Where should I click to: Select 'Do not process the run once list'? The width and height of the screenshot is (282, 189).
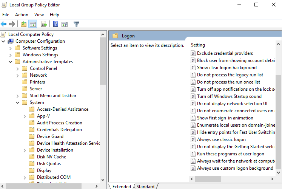pos(229,82)
